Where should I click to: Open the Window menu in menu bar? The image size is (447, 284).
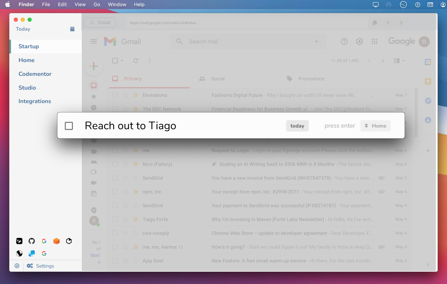point(117,5)
